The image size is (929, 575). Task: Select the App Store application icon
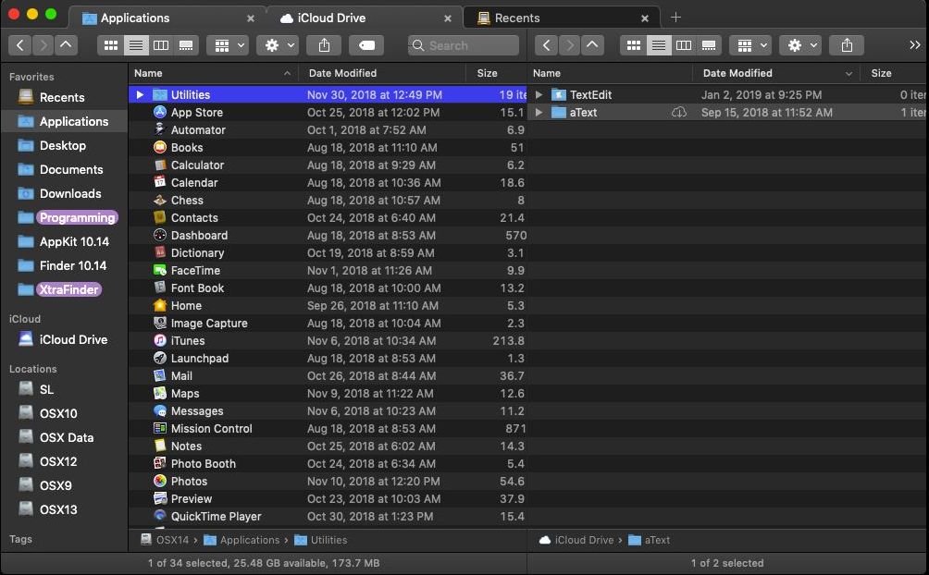(160, 112)
